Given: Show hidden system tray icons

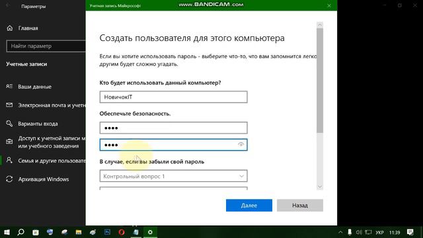Looking at the screenshot, I should point(340,232).
